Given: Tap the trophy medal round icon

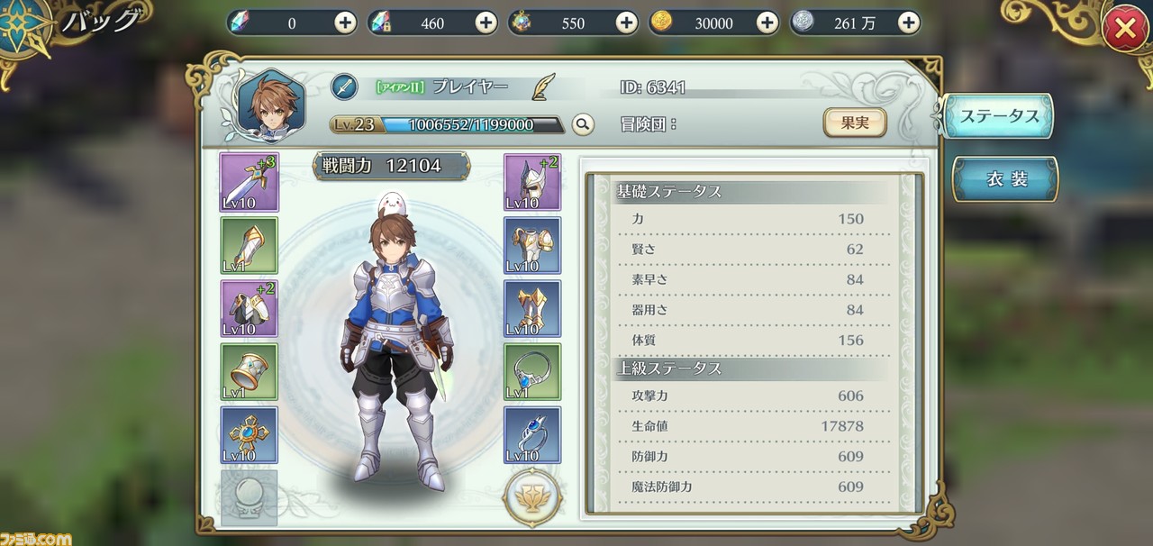Looking at the screenshot, I should coord(532,497).
